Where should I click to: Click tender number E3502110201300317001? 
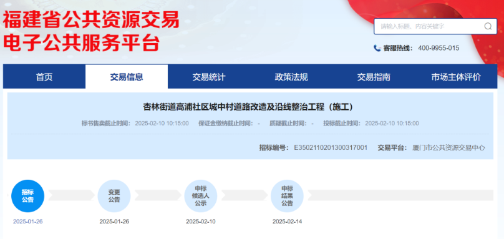[x=331, y=148]
